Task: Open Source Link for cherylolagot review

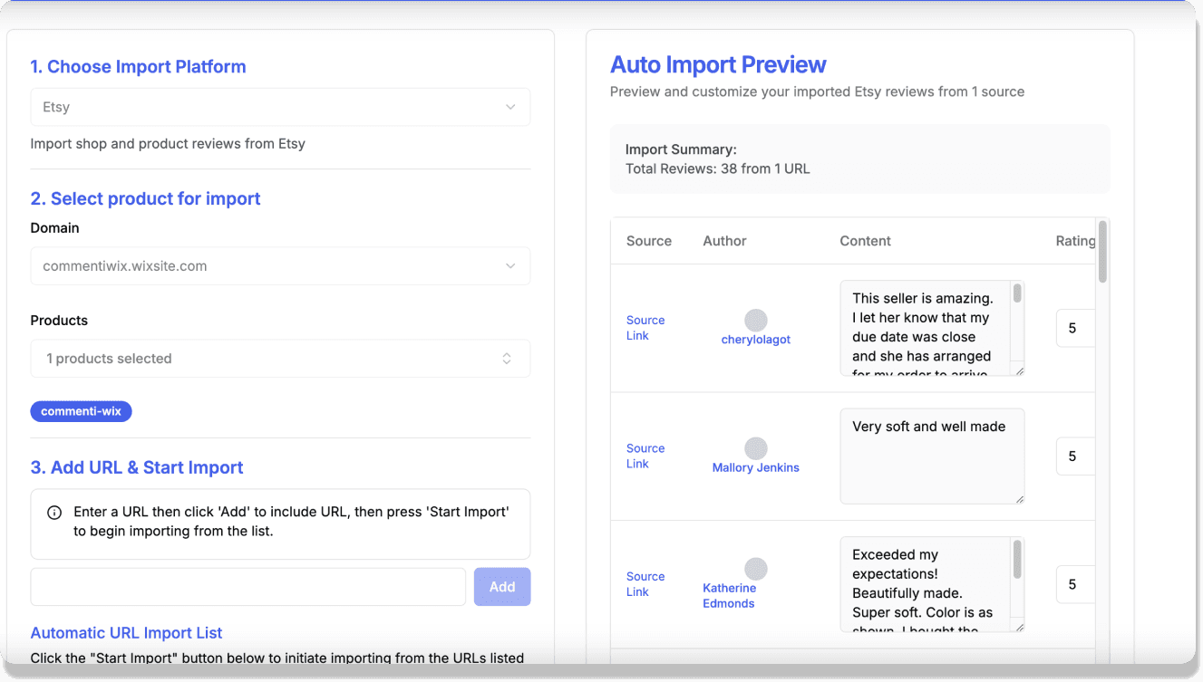Action: pyautogui.click(x=645, y=328)
